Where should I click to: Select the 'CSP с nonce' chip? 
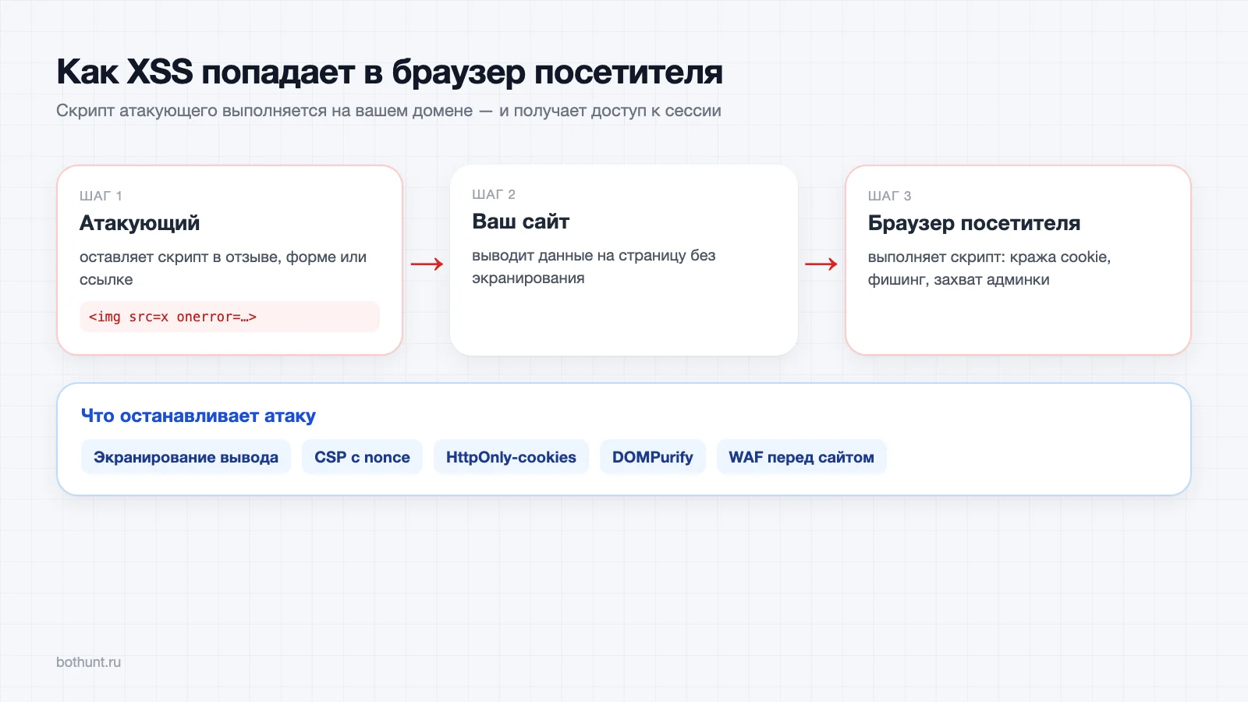[x=362, y=457]
